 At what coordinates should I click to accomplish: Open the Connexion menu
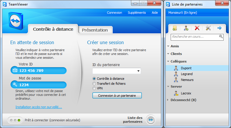(114, 13)
